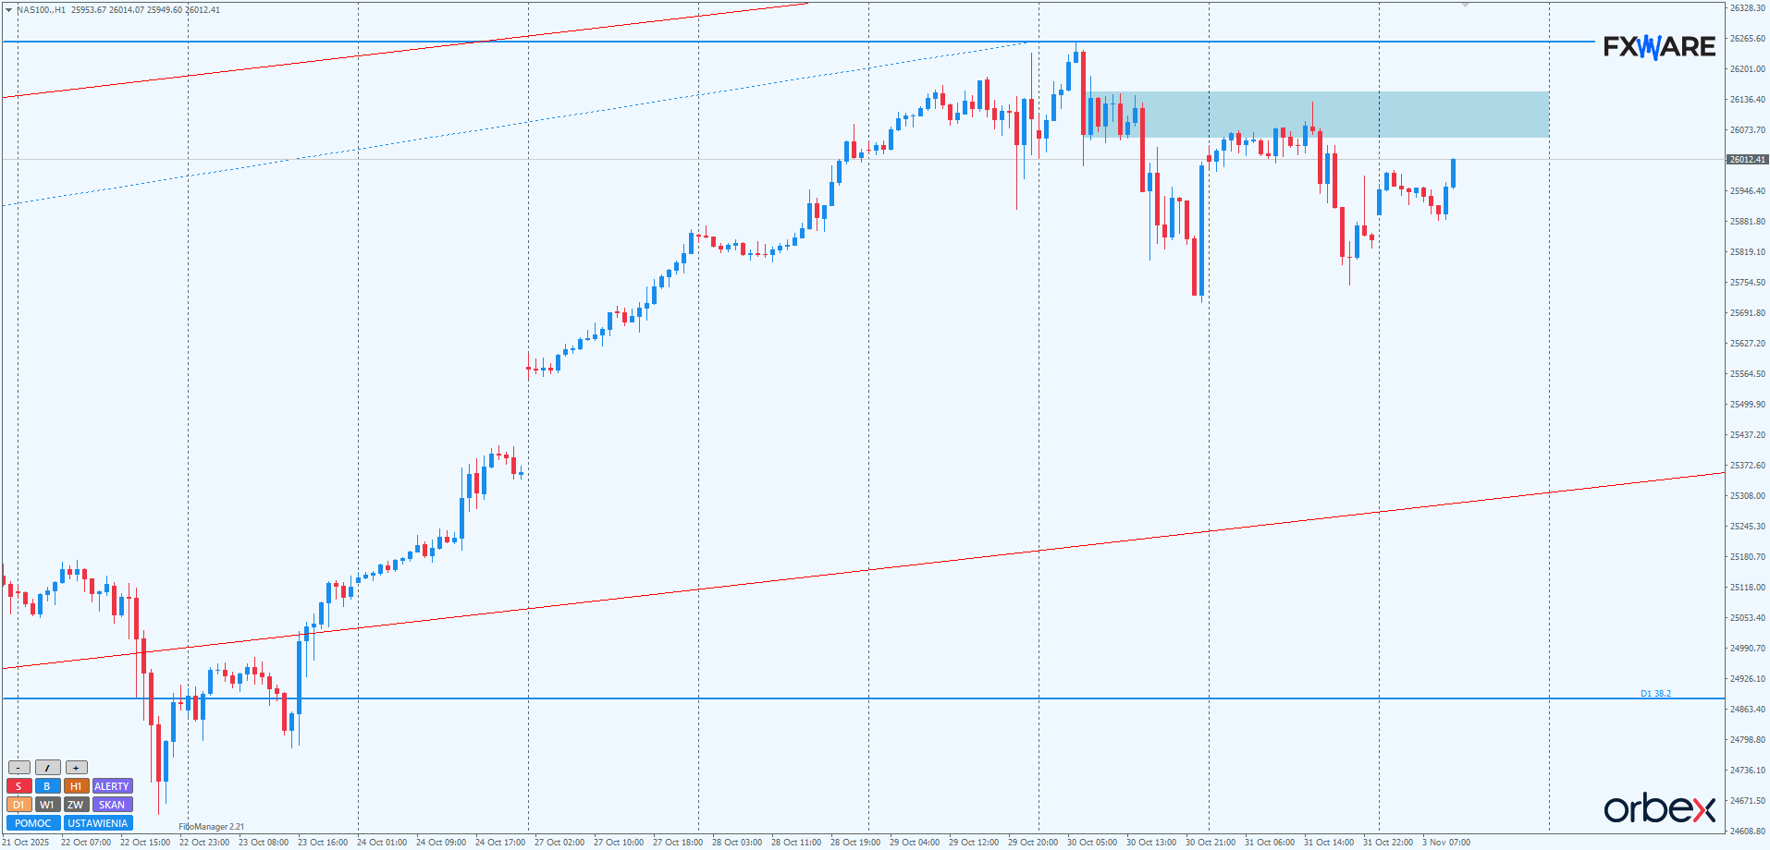Toggle the H1 timeframe button

tap(76, 786)
